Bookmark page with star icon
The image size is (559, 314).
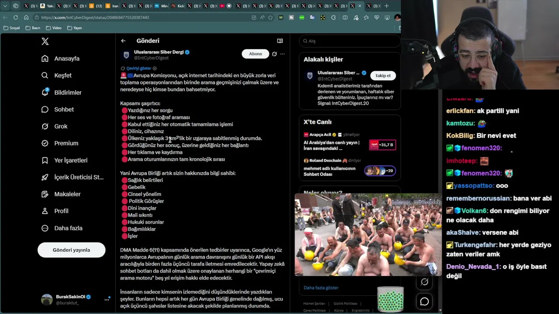coord(270,17)
